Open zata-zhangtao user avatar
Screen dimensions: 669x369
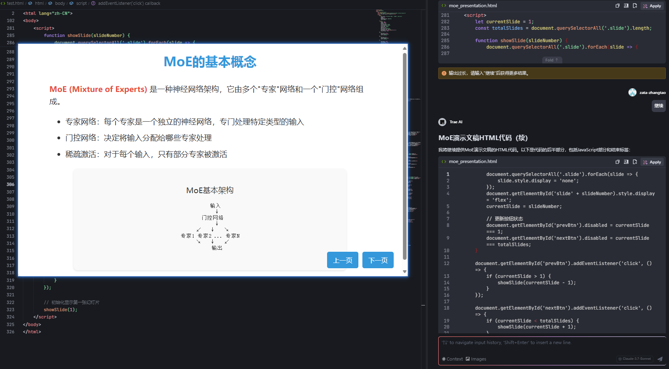pyautogui.click(x=632, y=92)
